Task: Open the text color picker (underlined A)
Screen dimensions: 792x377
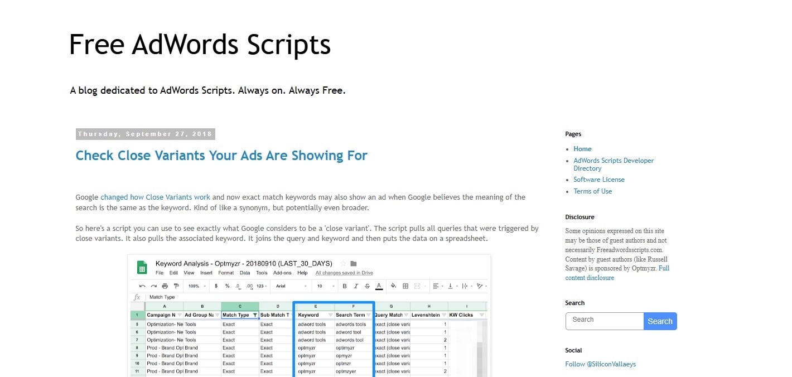Action: [x=379, y=286]
